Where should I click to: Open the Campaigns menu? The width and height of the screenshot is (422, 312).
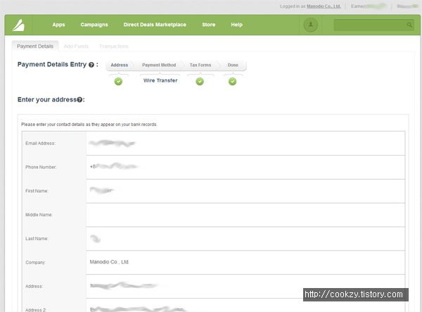pos(94,25)
